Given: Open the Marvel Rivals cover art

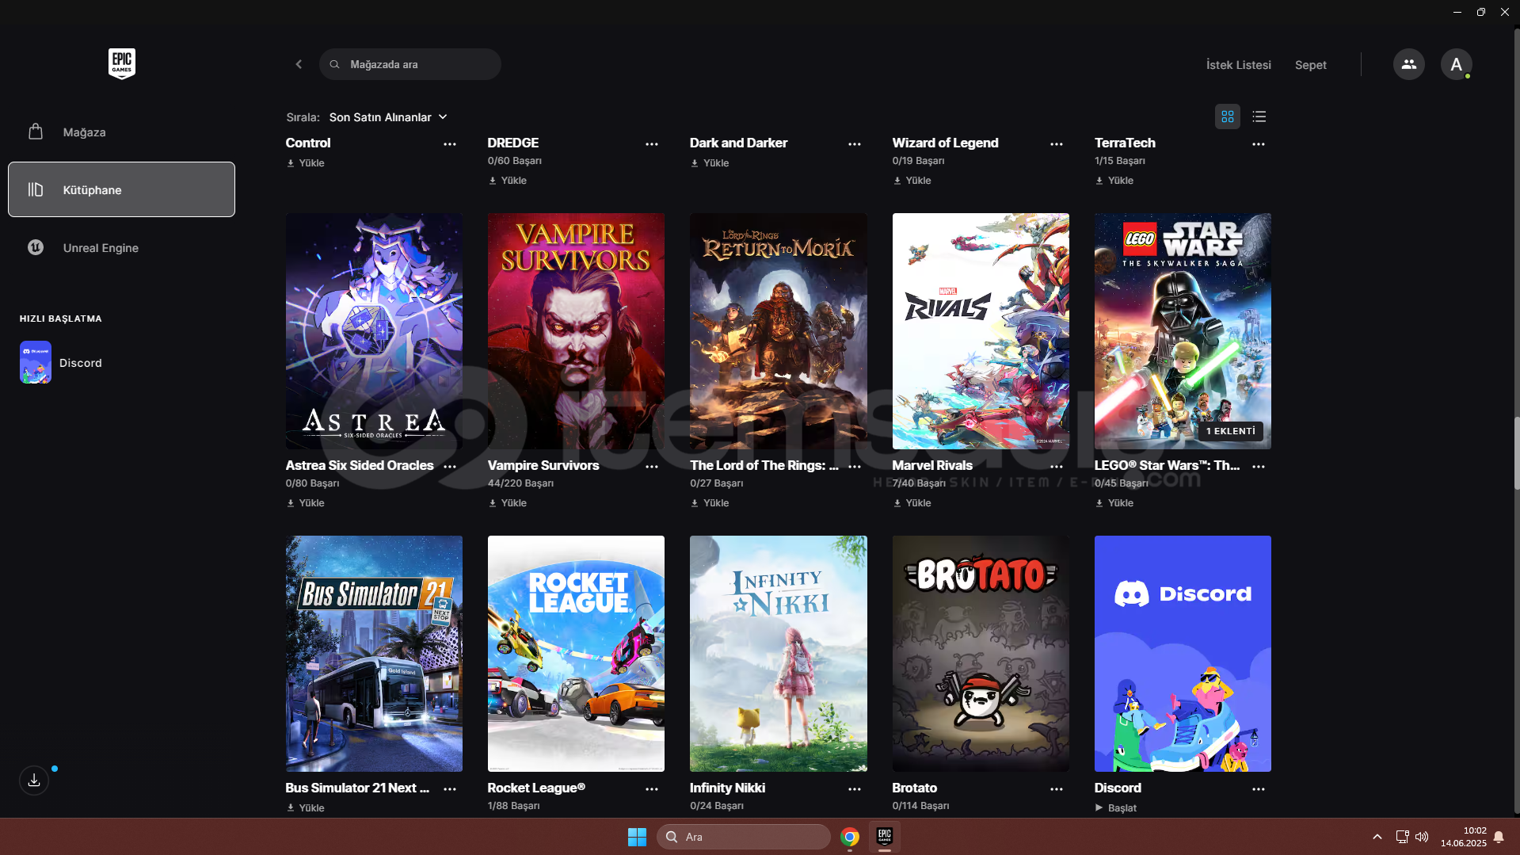Looking at the screenshot, I should click(981, 331).
